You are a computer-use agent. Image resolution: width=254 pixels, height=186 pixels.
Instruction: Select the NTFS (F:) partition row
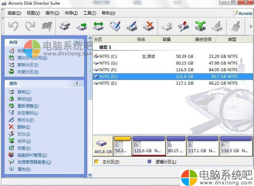(173, 70)
